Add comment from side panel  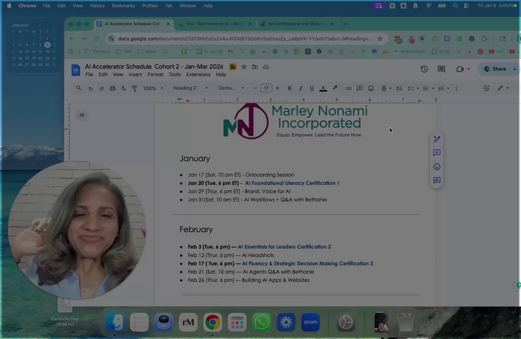point(437,153)
